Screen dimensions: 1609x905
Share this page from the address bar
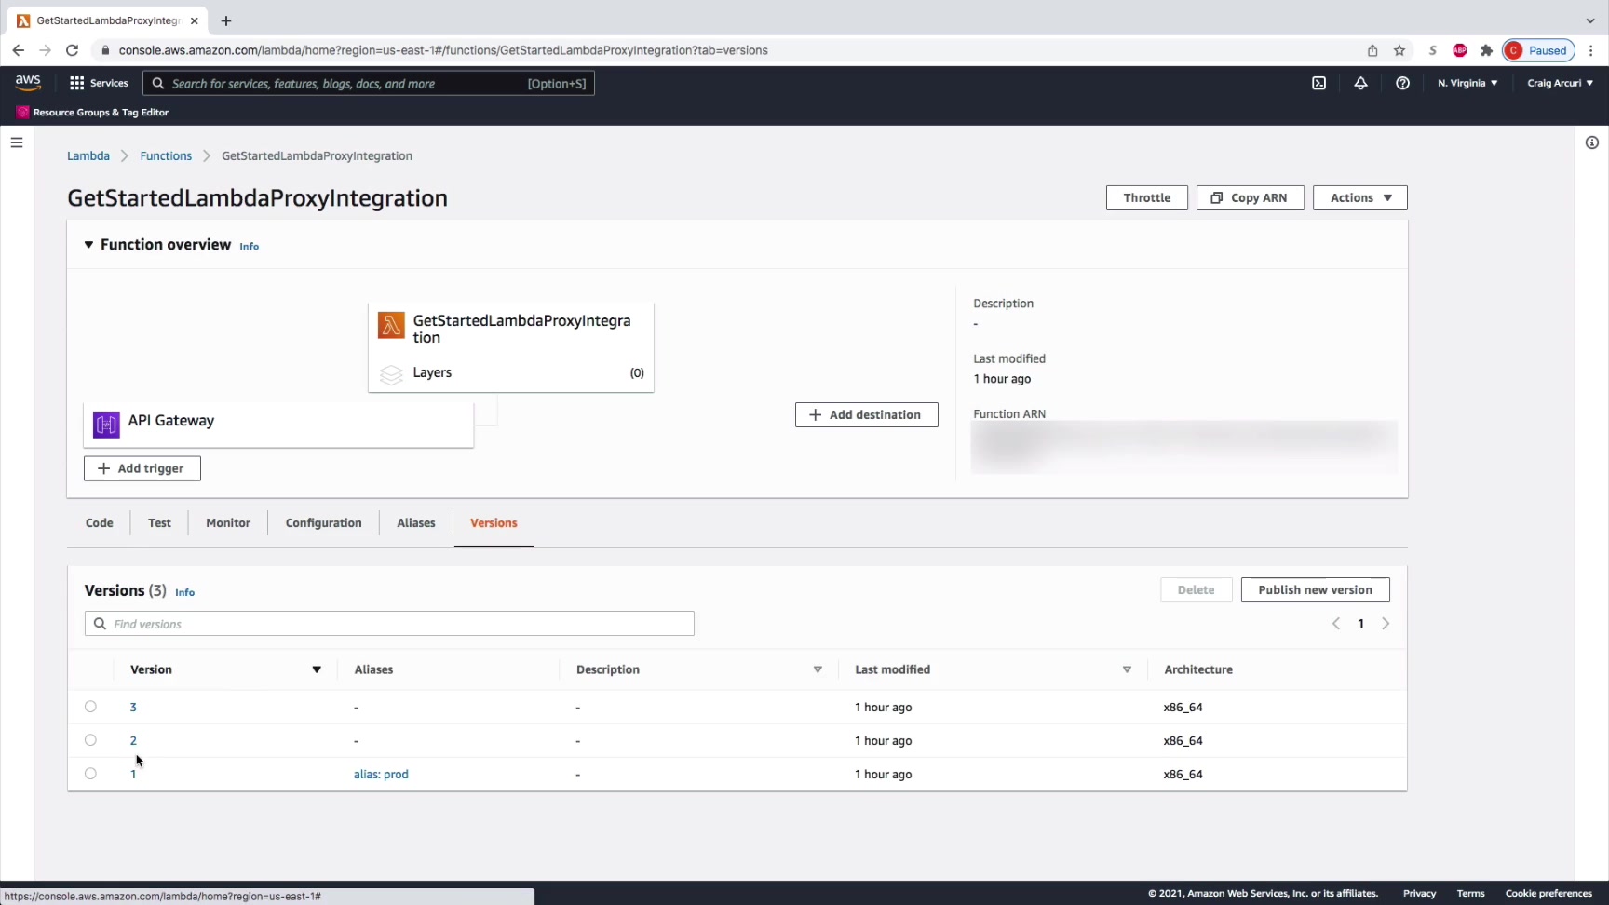pyautogui.click(x=1372, y=50)
